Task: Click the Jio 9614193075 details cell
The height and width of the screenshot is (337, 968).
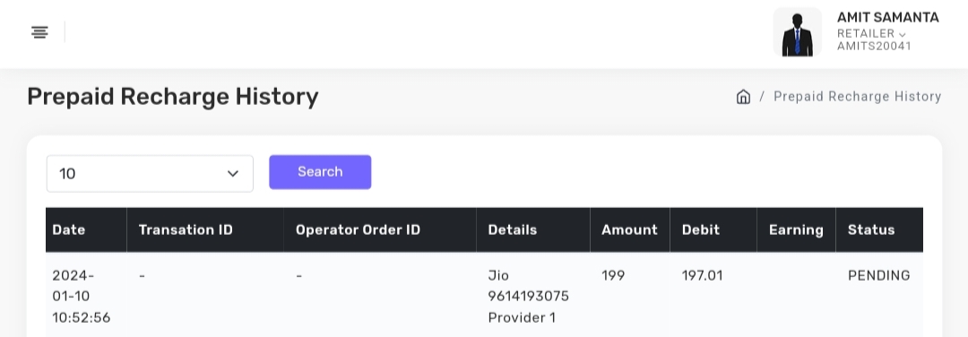Action: click(529, 297)
